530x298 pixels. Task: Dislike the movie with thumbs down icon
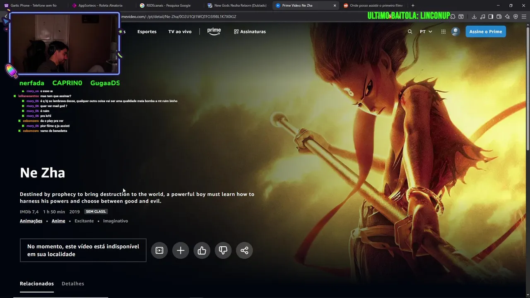click(x=223, y=250)
